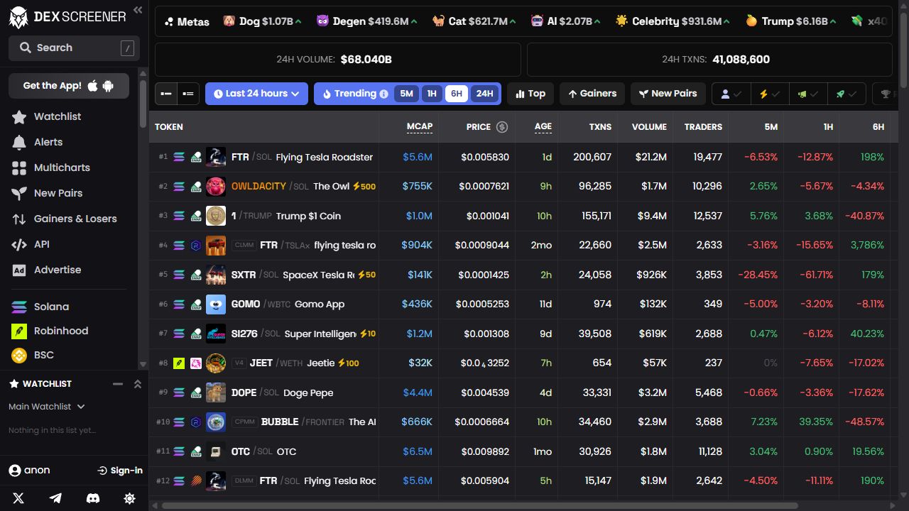Select the 1H trending timeframe
Image resolution: width=909 pixels, height=511 pixels.
coord(431,94)
